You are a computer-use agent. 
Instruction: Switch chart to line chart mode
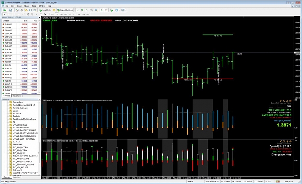point(86,10)
